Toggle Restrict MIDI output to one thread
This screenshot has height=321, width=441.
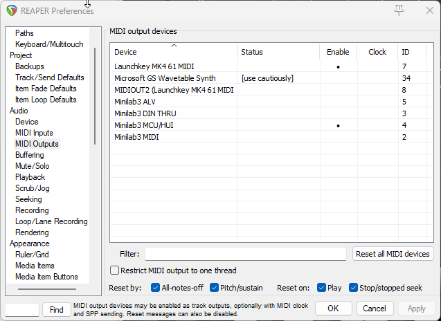[x=115, y=270]
